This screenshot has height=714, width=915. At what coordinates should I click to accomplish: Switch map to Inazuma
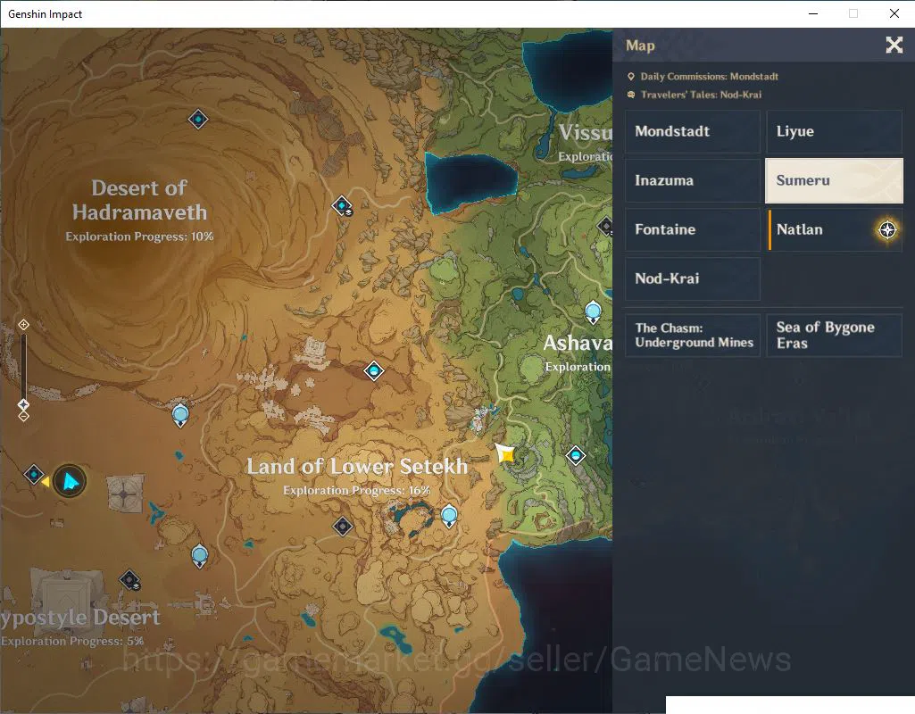point(693,180)
